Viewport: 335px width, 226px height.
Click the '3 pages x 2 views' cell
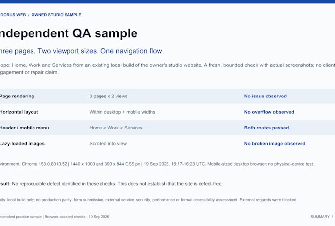[x=108, y=96]
